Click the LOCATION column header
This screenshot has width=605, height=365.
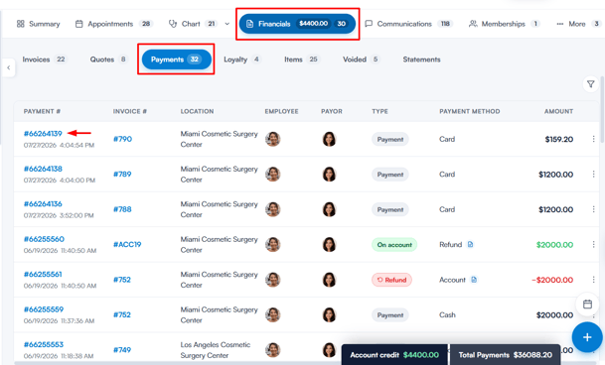click(x=197, y=111)
